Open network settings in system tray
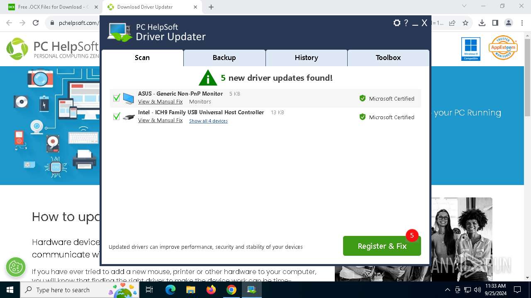Image resolution: width=531 pixels, height=298 pixels. (468, 290)
